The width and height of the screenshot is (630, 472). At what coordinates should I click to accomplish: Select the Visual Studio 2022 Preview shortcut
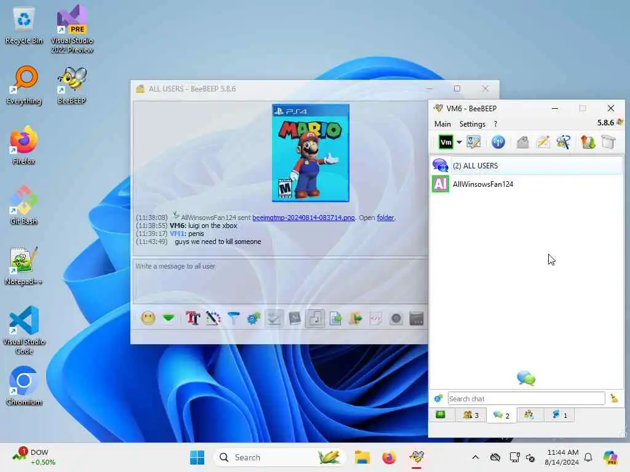coord(71,29)
